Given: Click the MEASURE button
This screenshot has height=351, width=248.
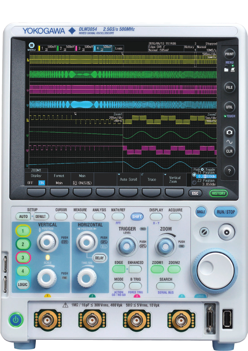Looking at the screenshot, I should coord(80,216).
